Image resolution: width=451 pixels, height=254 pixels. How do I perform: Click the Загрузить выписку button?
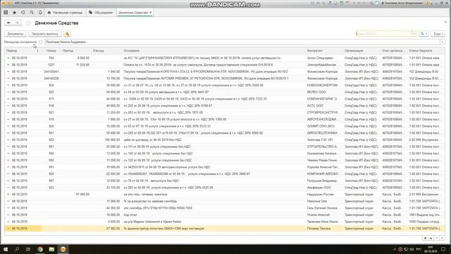[45, 34]
